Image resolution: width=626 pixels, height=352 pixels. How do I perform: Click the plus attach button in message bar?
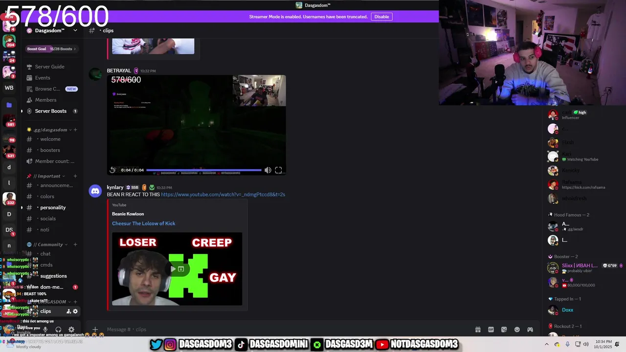click(x=95, y=330)
